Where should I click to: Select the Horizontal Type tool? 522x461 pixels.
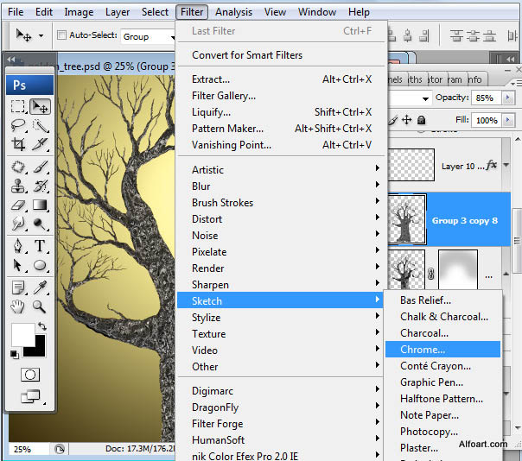40,246
